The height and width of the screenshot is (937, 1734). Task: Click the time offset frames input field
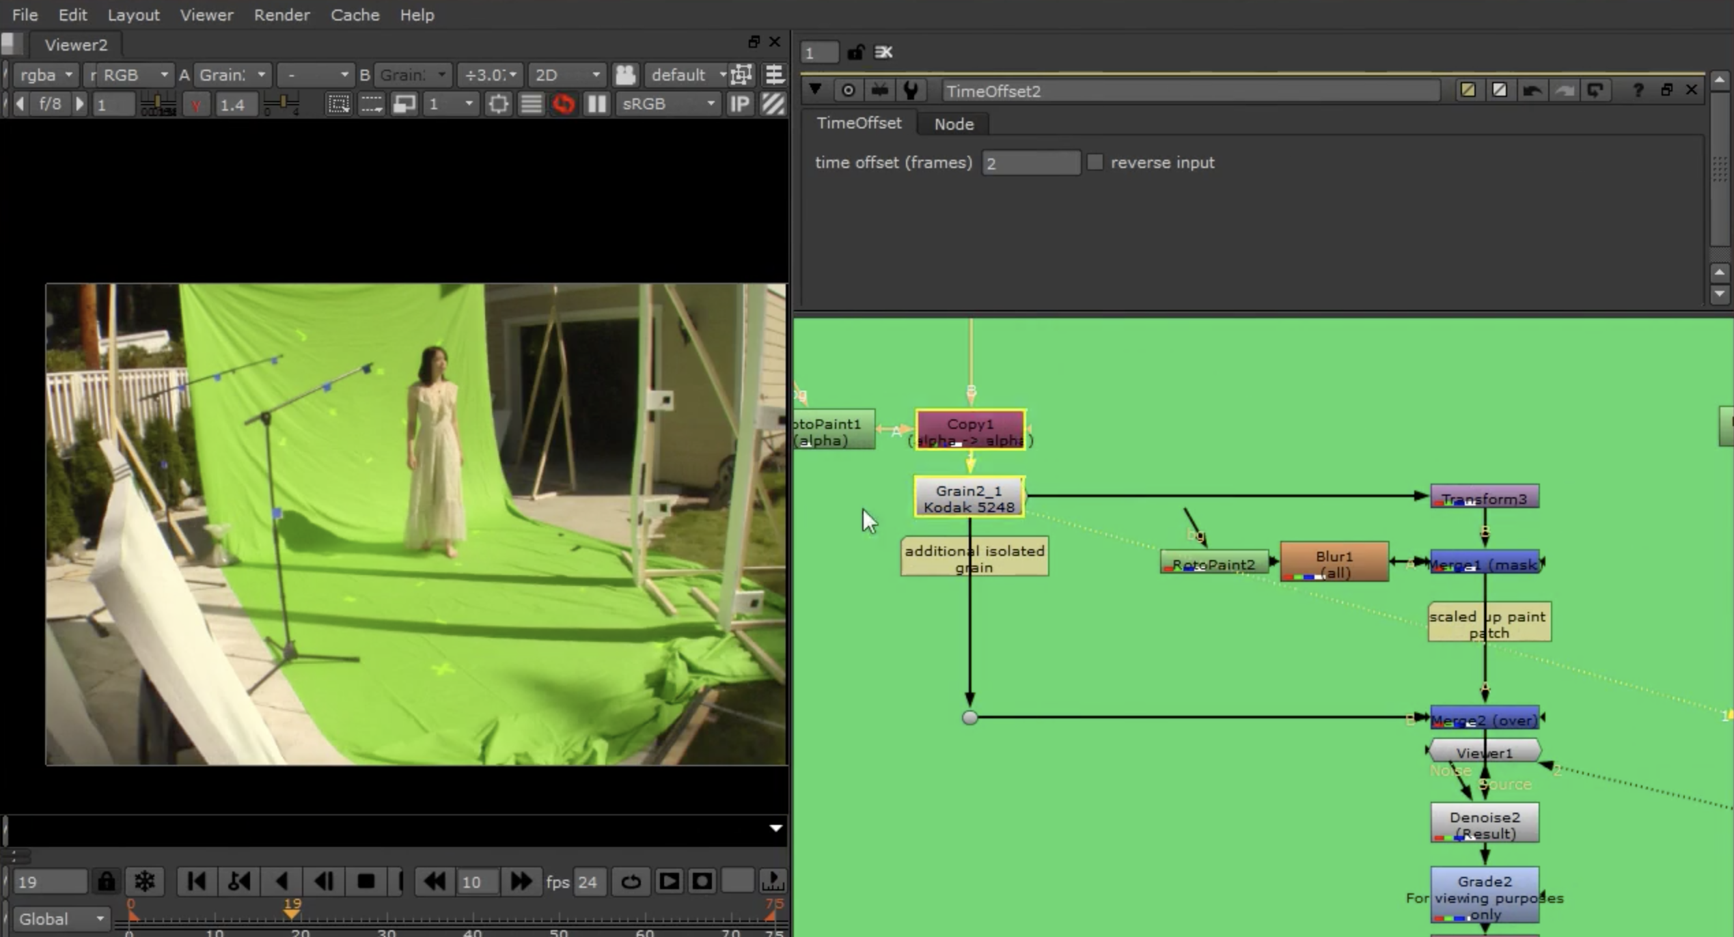point(1030,163)
